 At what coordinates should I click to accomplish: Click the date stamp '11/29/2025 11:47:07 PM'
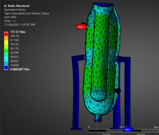click(x=20, y=25)
